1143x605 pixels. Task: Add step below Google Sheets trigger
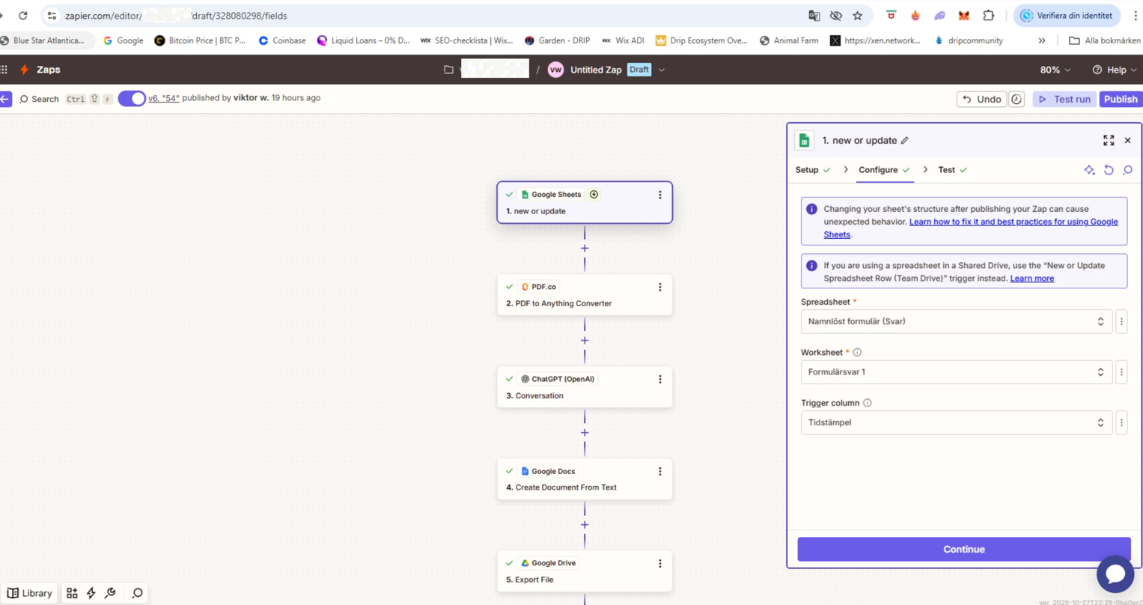(585, 249)
